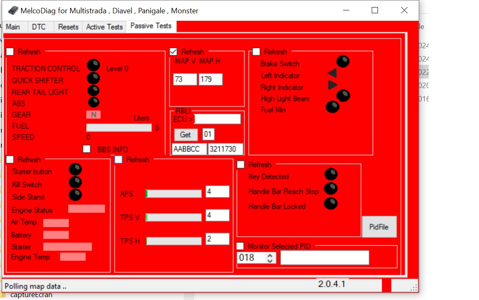Click the TPS H value box

point(217,239)
